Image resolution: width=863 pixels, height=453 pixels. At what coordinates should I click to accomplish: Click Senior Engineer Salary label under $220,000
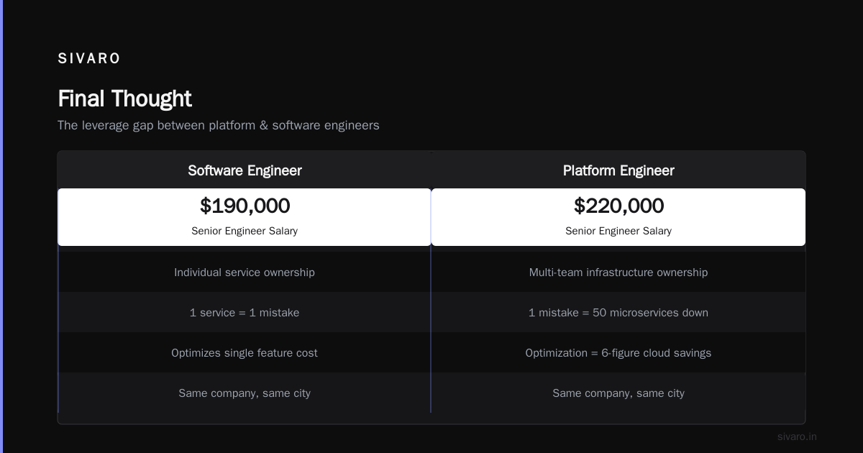618,231
